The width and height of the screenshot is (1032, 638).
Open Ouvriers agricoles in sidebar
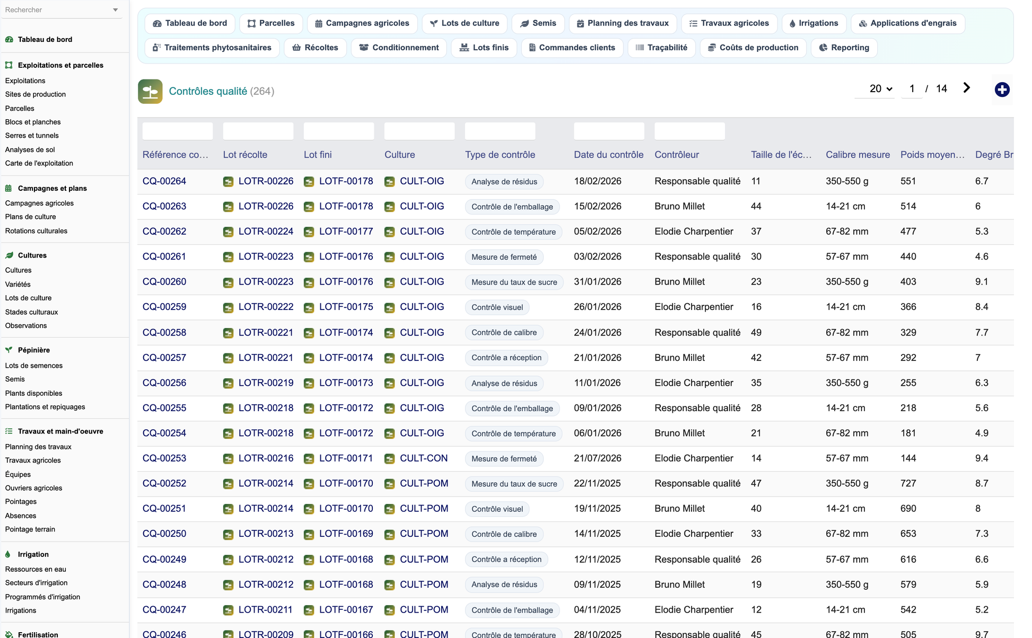pos(34,488)
